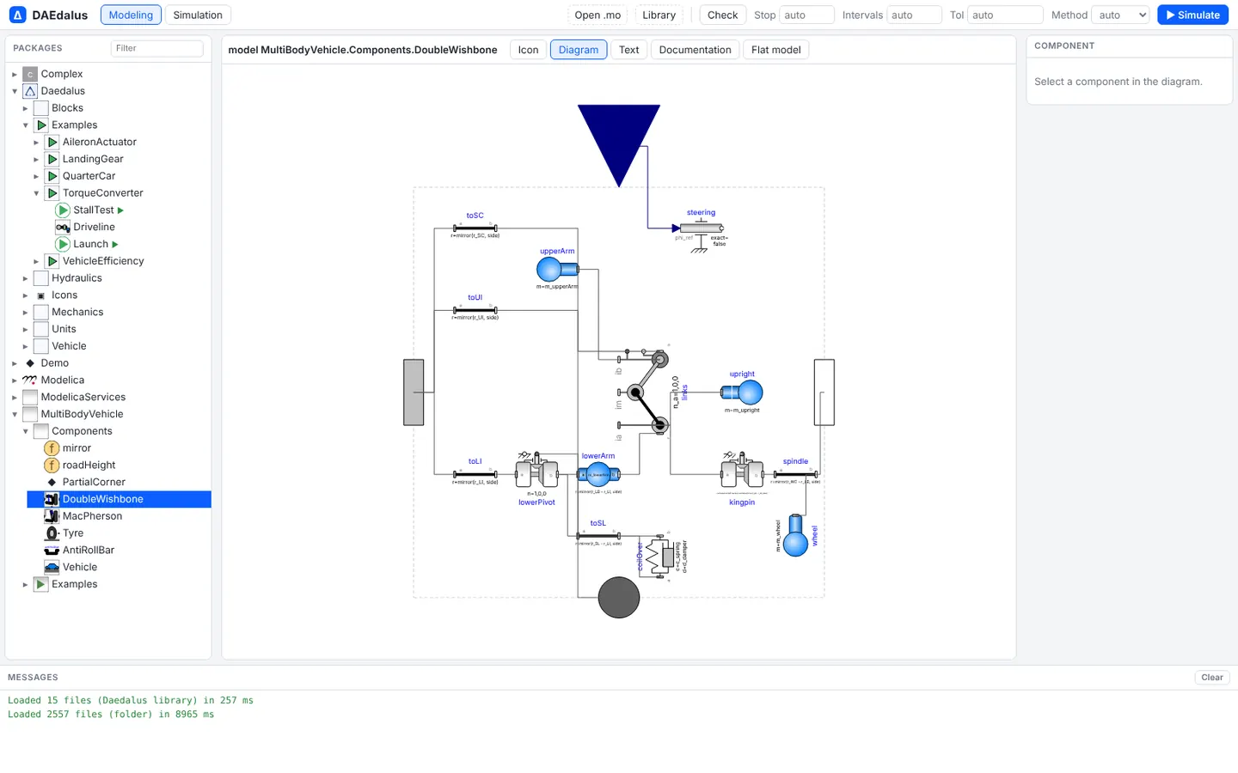1238x773 pixels.
Task: Switch to the Flat model tab
Action: 776,50
